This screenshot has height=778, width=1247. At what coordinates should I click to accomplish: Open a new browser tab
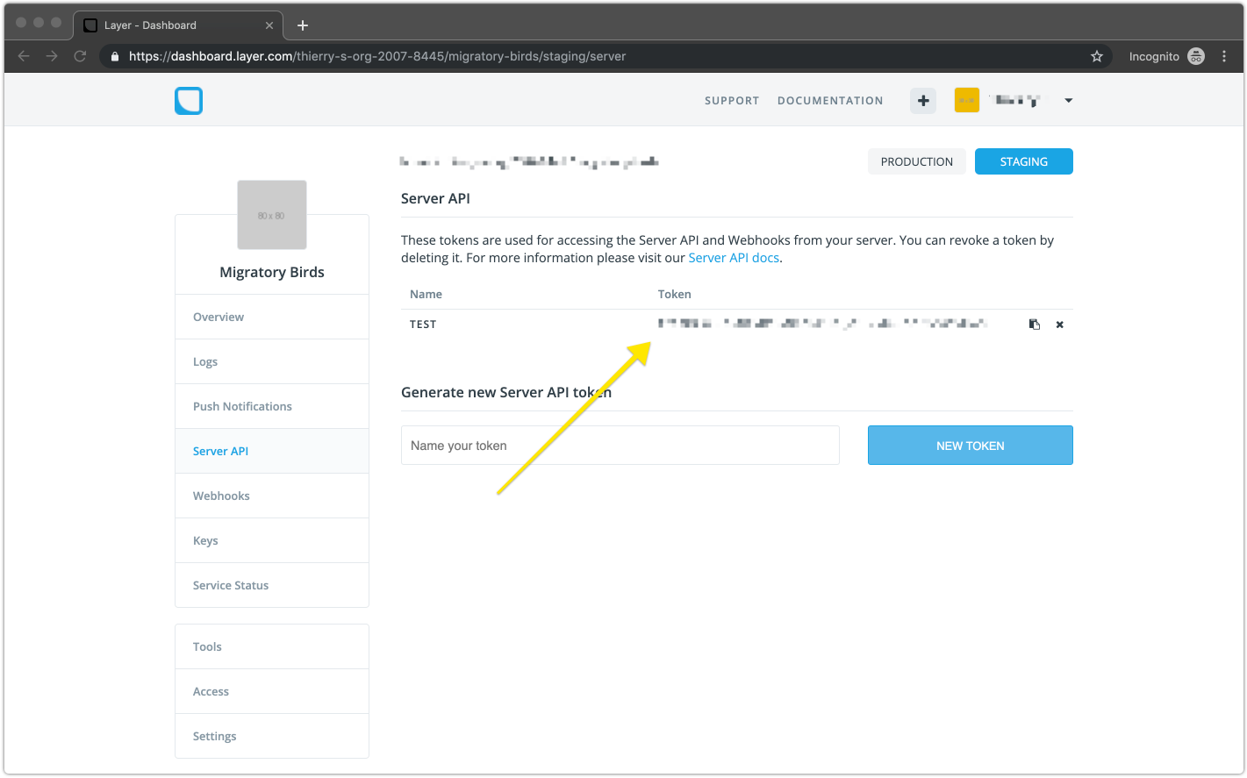click(x=303, y=25)
